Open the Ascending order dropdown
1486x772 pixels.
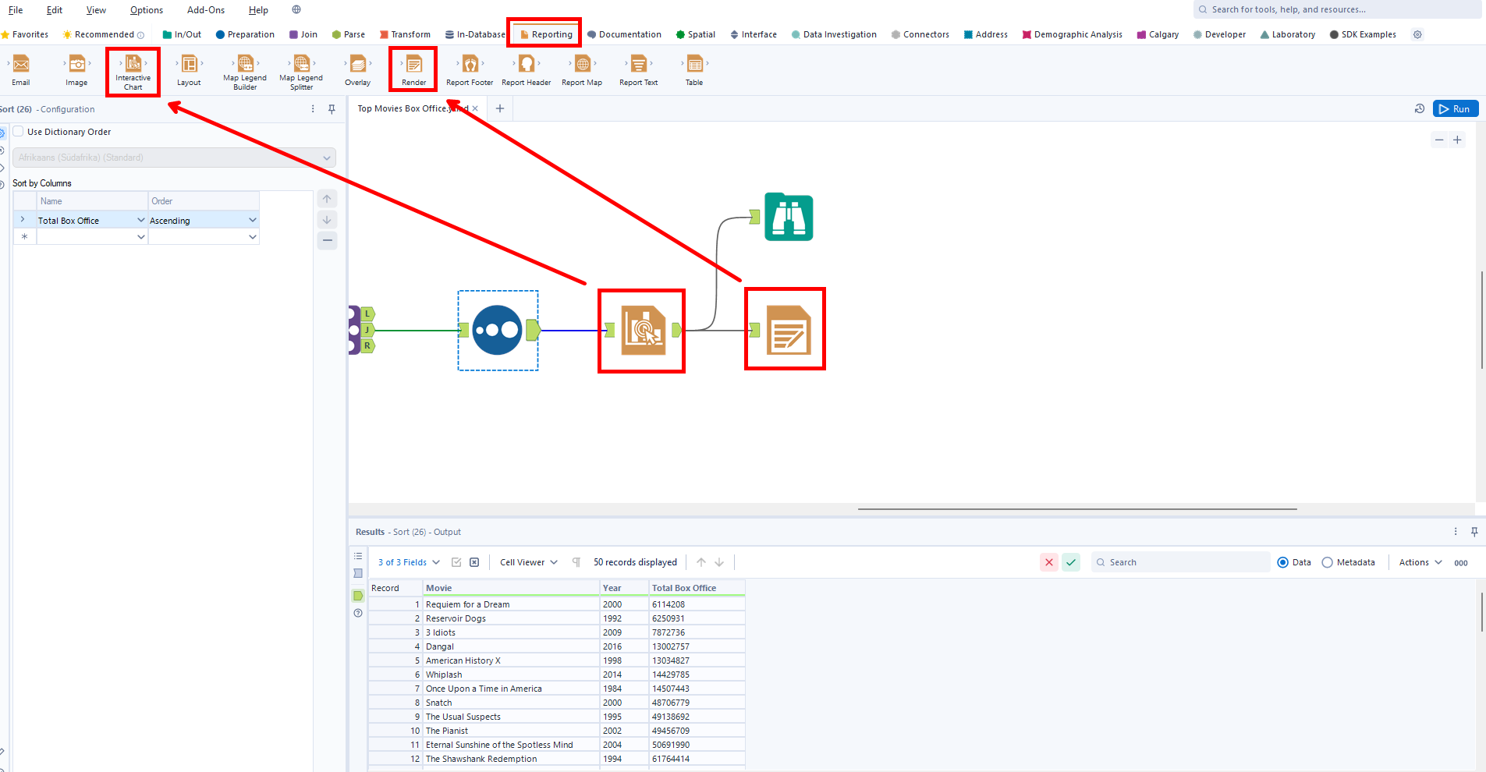(252, 221)
